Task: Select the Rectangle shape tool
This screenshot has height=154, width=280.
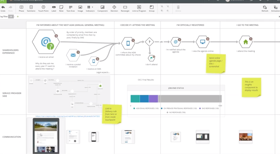Action: (x=125, y=8)
